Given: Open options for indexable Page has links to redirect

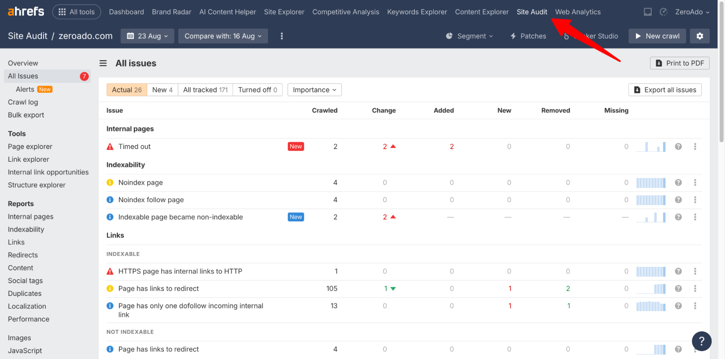Looking at the screenshot, I should click(695, 289).
